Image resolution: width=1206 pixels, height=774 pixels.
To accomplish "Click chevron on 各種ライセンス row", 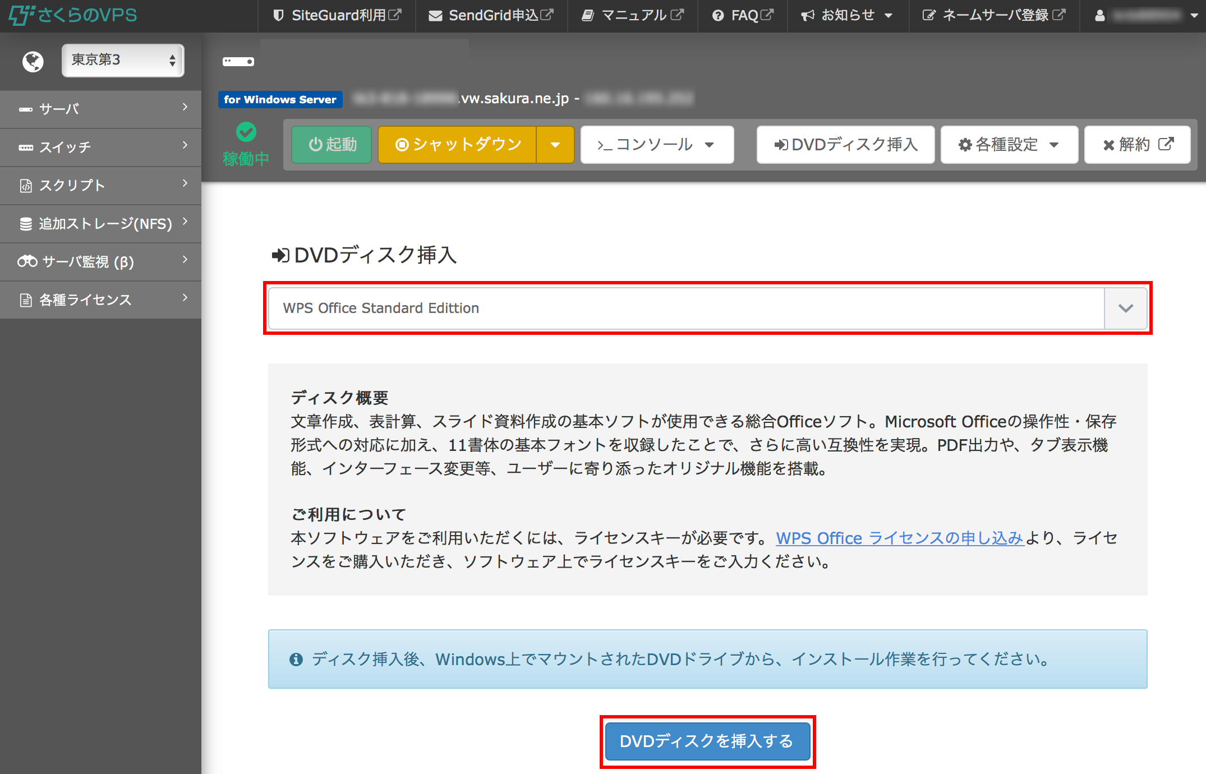I will (185, 298).
